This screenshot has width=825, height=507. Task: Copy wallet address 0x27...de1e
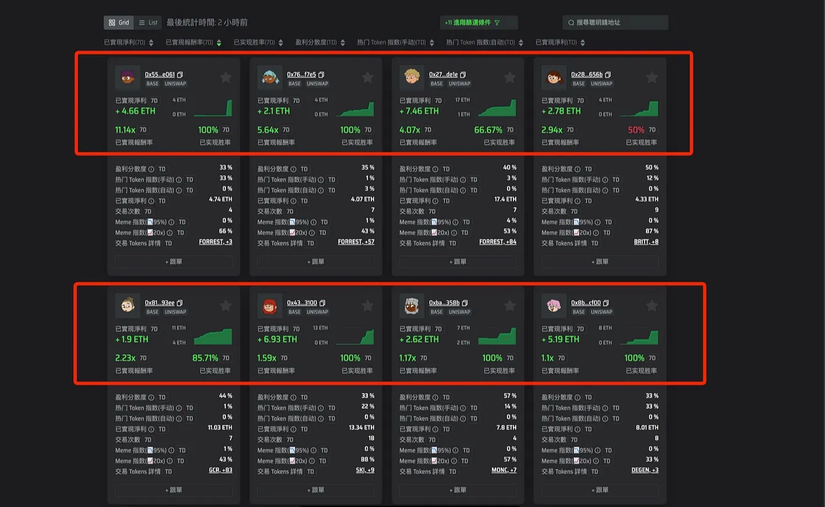[x=463, y=75]
